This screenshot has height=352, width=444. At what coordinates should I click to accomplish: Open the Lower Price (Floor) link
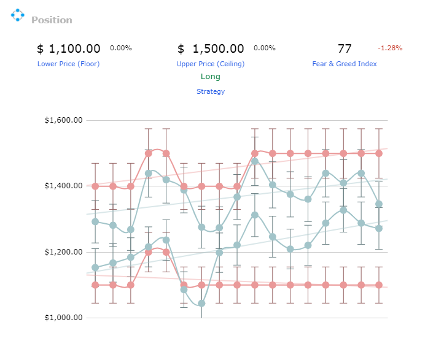69,64
